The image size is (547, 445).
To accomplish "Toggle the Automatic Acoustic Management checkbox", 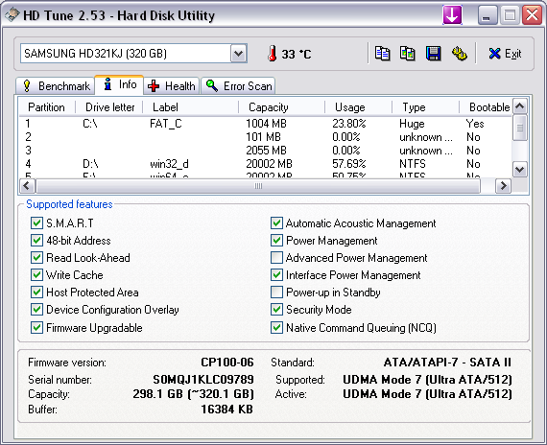I will click(x=276, y=222).
